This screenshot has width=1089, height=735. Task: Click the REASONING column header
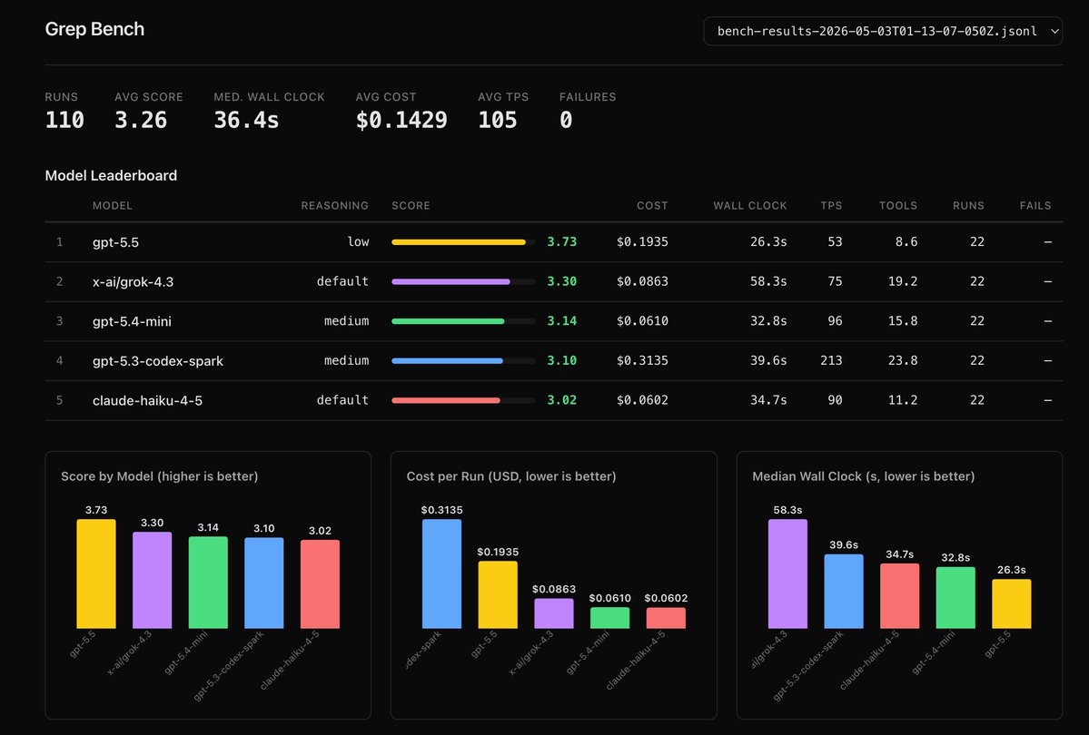pyautogui.click(x=335, y=205)
